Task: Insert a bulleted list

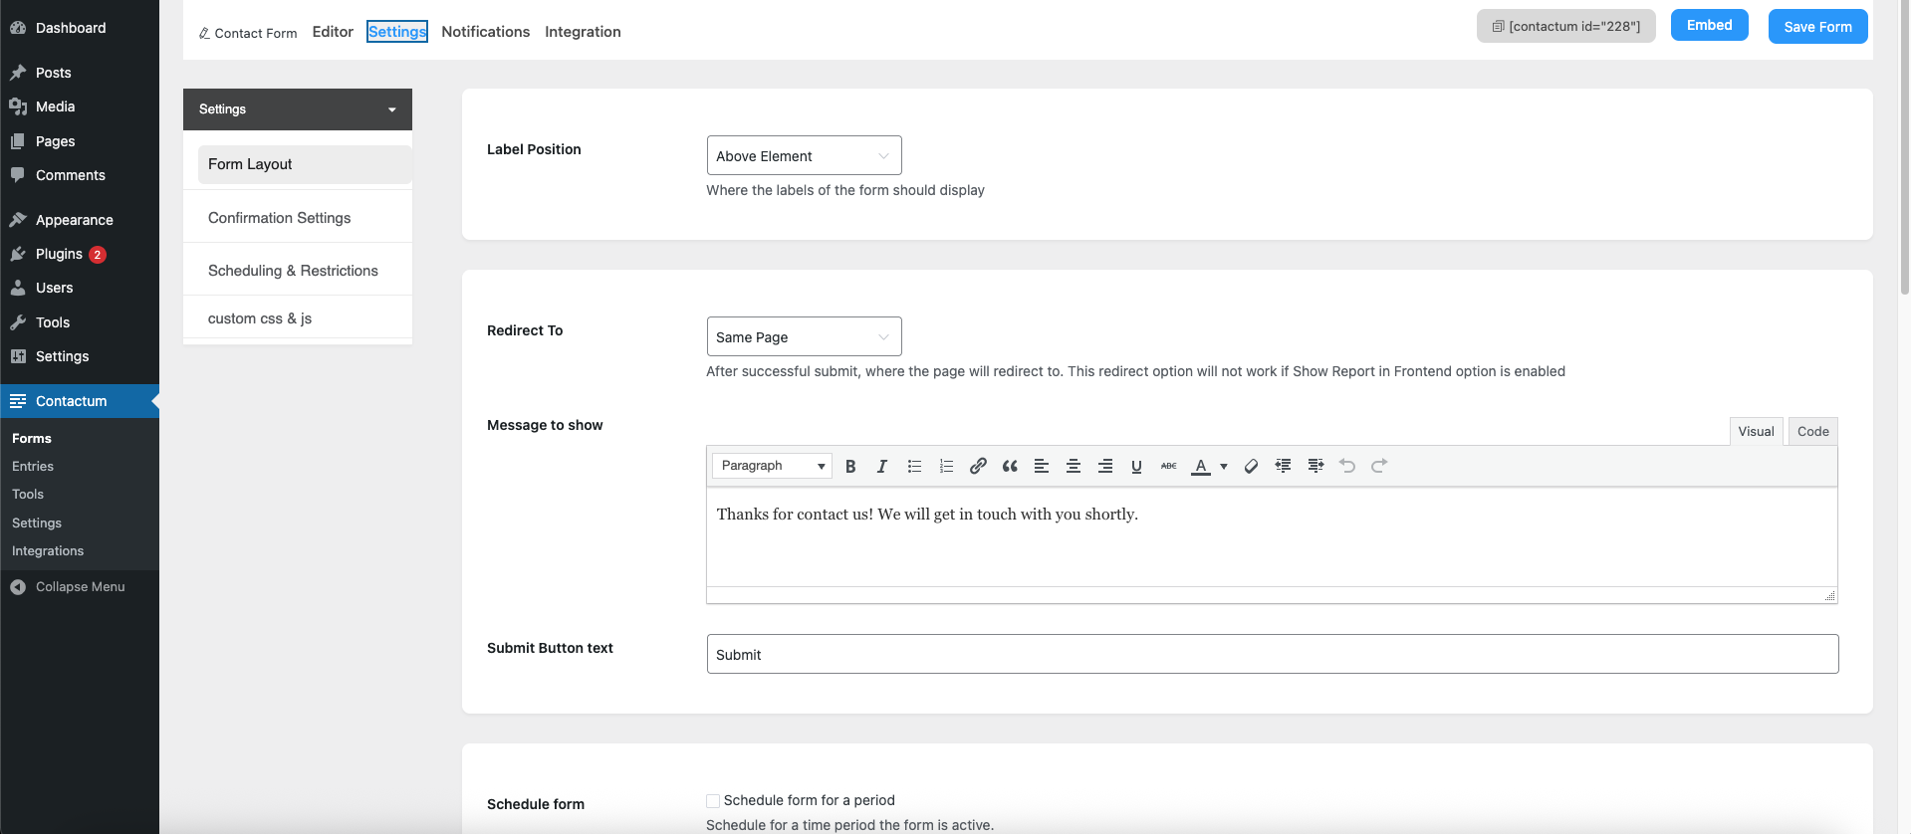Action: [914, 466]
